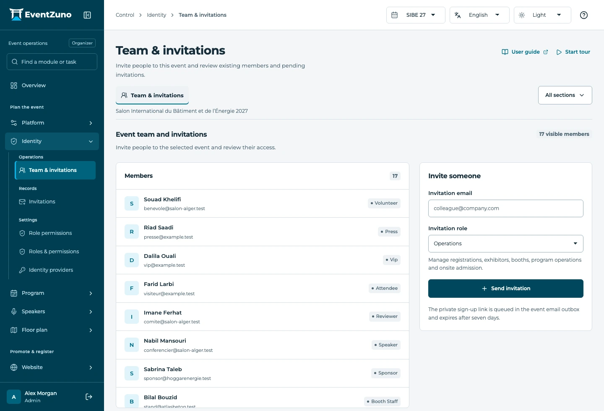604x411 pixels.
Task: Click the Send invitation button
Action: (x=506, y=289)
